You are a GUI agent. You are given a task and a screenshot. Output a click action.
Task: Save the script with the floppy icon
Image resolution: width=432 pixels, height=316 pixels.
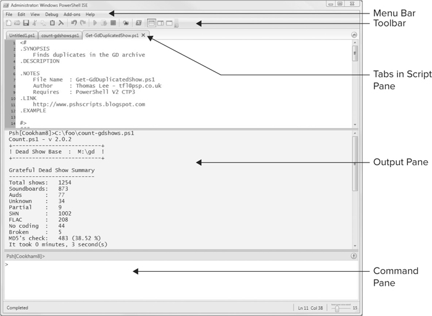coord(26,23)
